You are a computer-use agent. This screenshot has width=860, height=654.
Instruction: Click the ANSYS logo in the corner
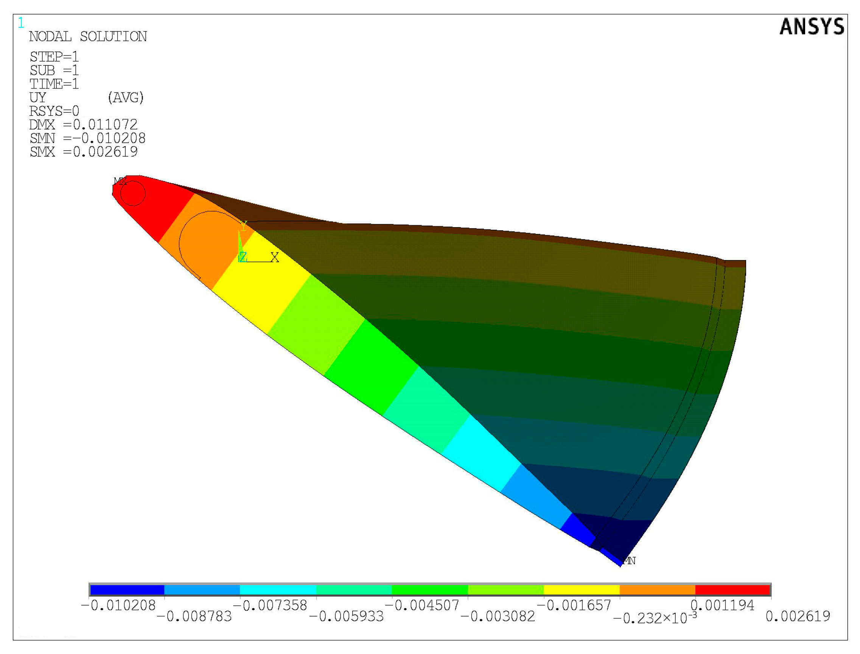(812, 27)
